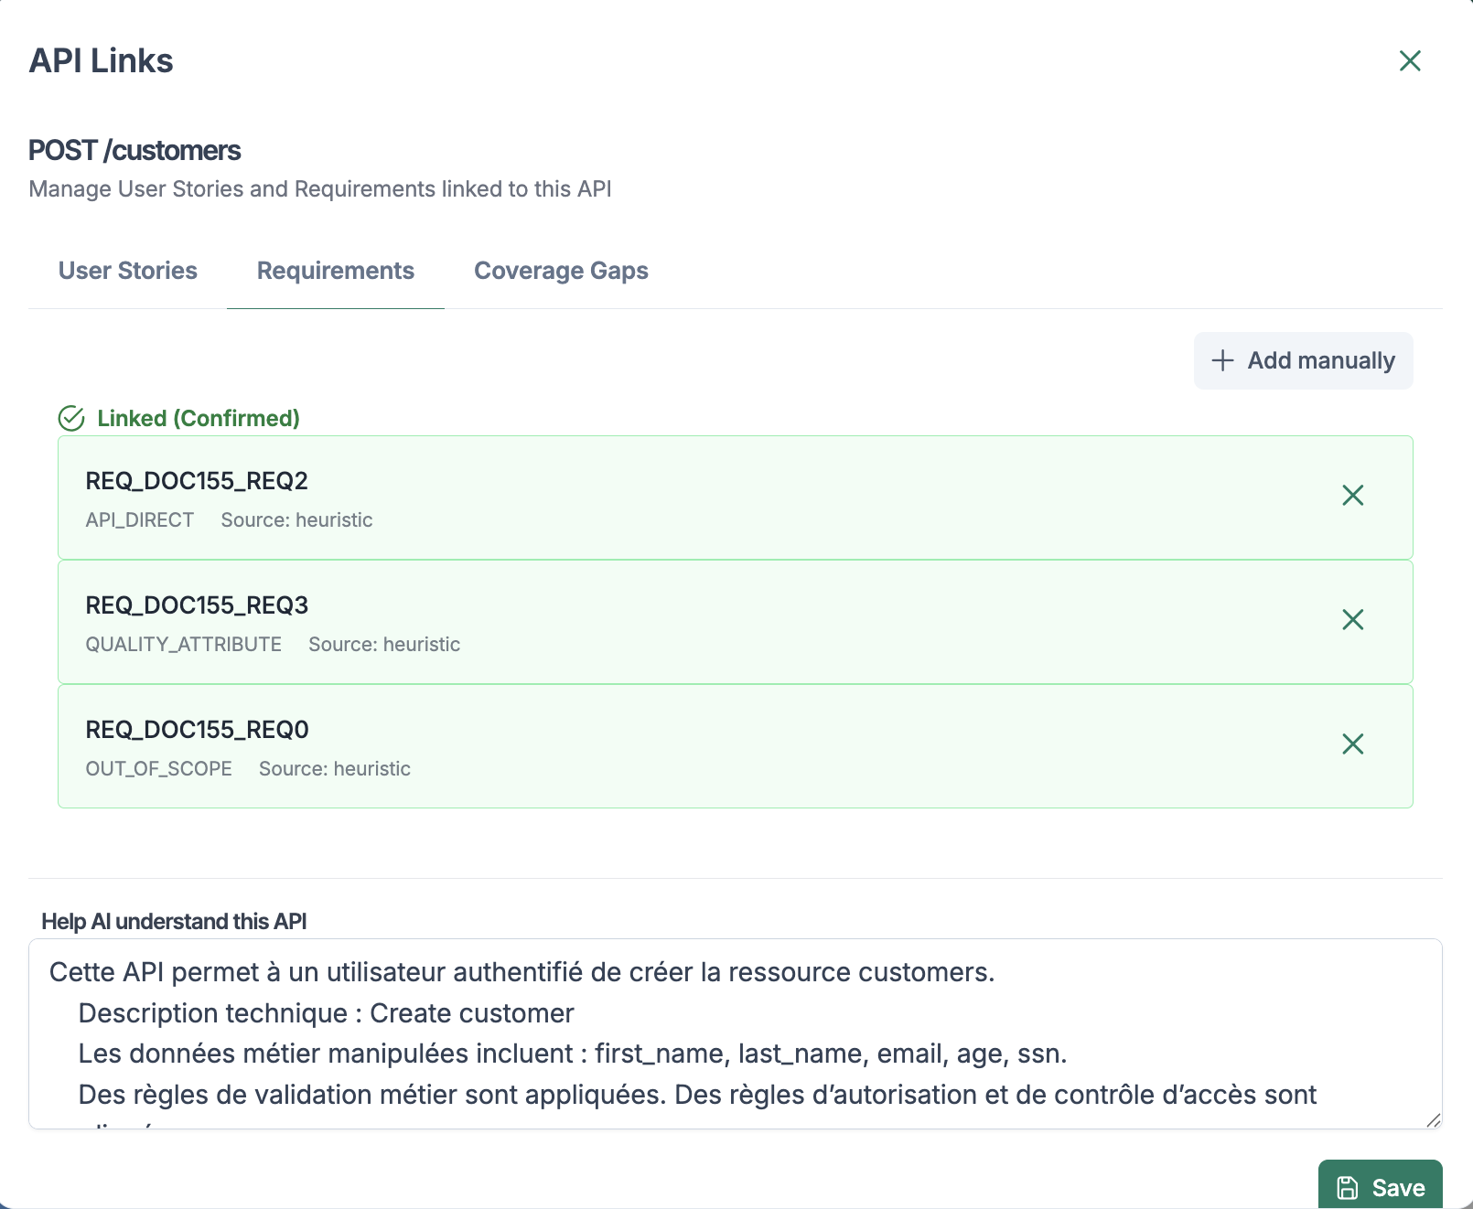The height and width of the screenshot is (1209, 1473).
Task: Select the REQ_DOC155_REQ2 requirement title
Action: tap(197, 481)
